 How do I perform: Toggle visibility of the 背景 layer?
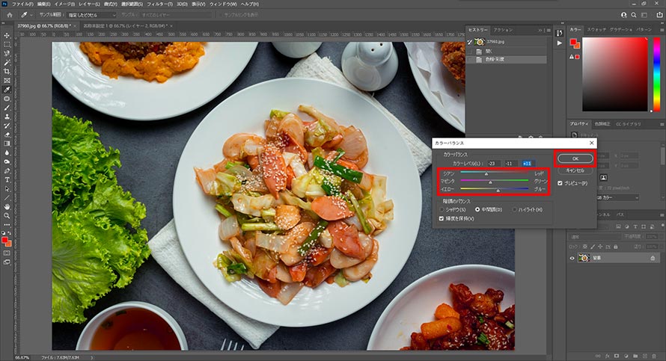click(572, 258)
